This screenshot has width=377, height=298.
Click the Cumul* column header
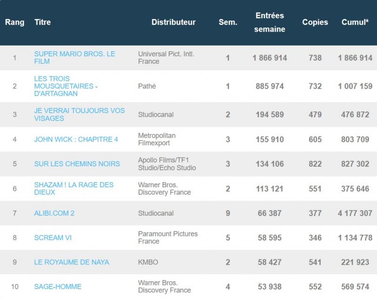point(355,22)
